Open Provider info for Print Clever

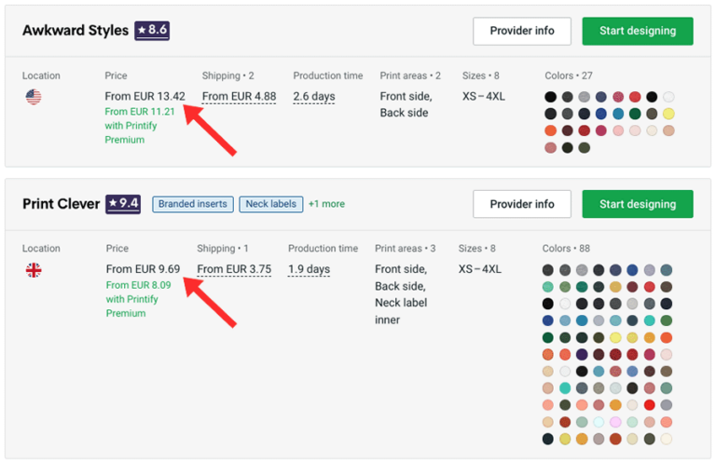click(522, 204)
